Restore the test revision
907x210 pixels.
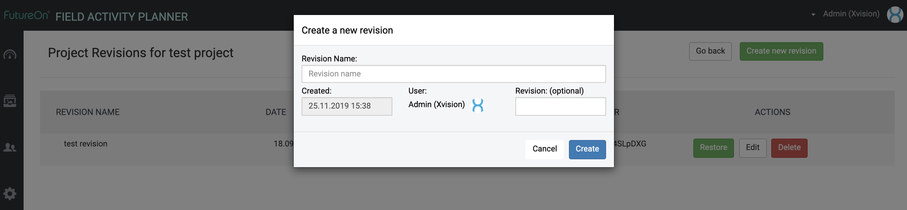(x=713, y=148)
